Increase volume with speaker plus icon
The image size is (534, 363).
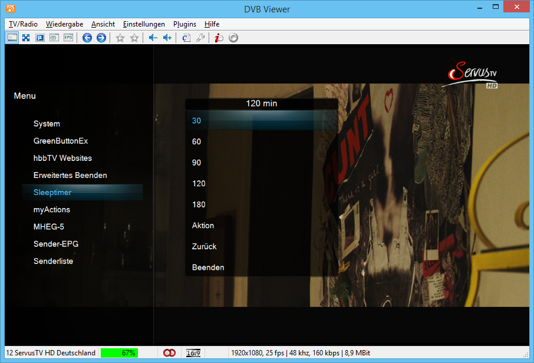pyautogui.click(x=167, y=38)
